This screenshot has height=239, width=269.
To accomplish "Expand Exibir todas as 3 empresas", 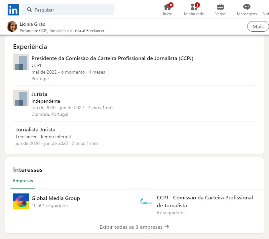I will point(134,227).
